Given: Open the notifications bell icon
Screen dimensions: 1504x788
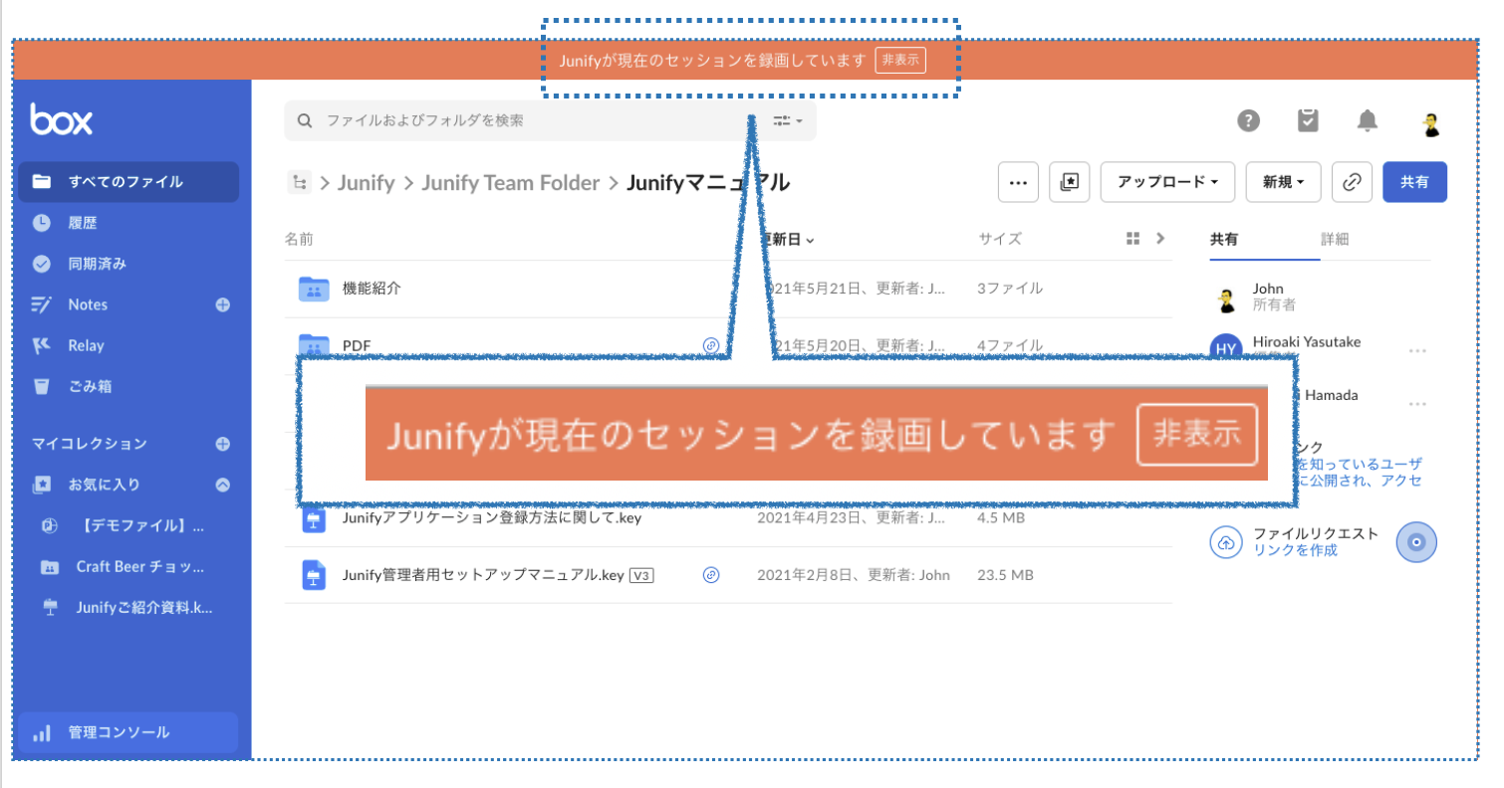Looking at the screenshot, I should tap(1368, 121).
